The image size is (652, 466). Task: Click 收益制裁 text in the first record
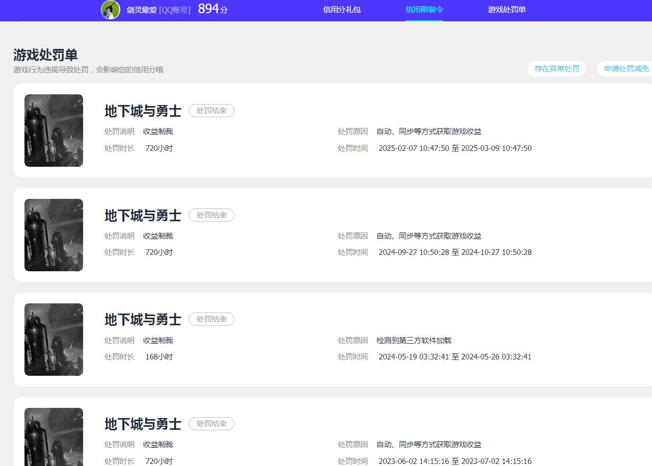(x=158, y=131)
